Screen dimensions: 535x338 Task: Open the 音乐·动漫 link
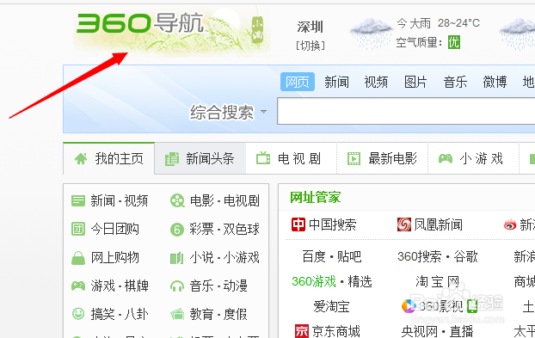coord(218,286)
